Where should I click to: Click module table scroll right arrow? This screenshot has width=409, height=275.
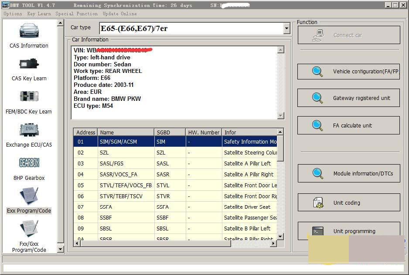point(273,244)
